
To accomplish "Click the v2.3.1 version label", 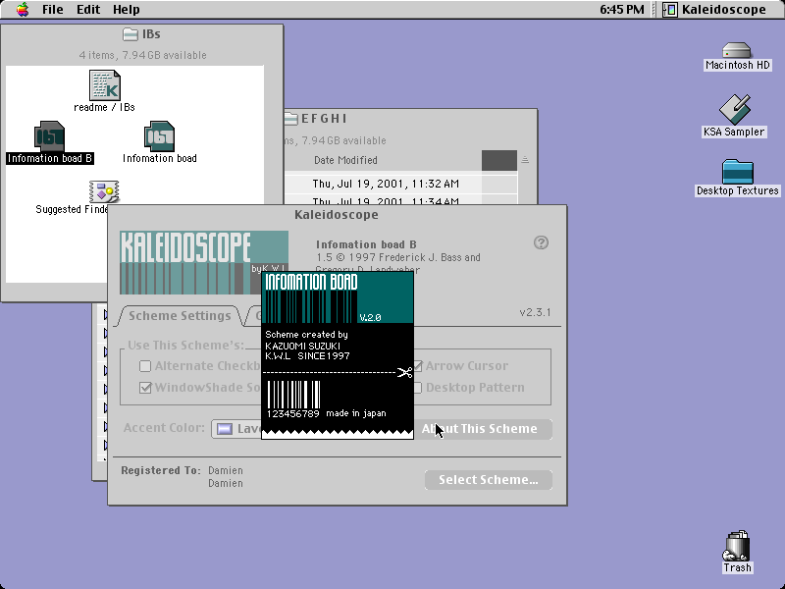I will click(x=535, y=312).
